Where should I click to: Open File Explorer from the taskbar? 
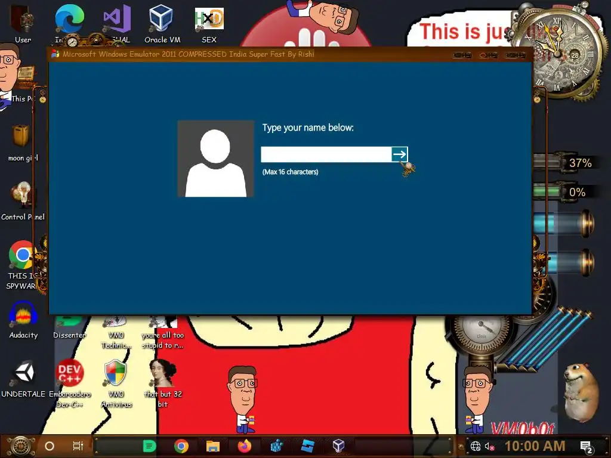[213, 446]
